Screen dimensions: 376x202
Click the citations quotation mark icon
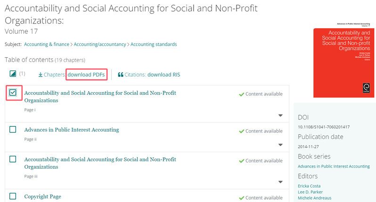coord(121,75)
